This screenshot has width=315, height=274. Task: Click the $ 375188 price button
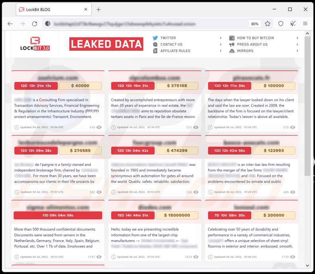click(x=177, y=86)
